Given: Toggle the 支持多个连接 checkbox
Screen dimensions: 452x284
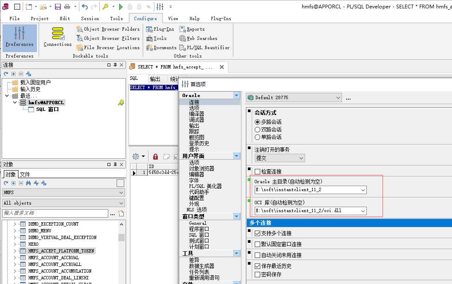Looking at the screenshot, I should tap(257, 233).
